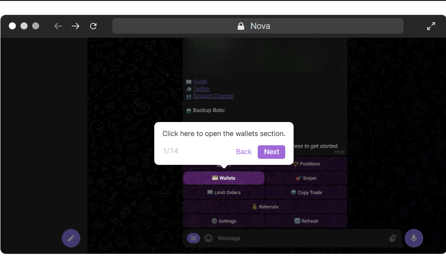This screenshot has width=446, height=265.
Task: Reload the page with refresh icon
Action: pos(93,26)
